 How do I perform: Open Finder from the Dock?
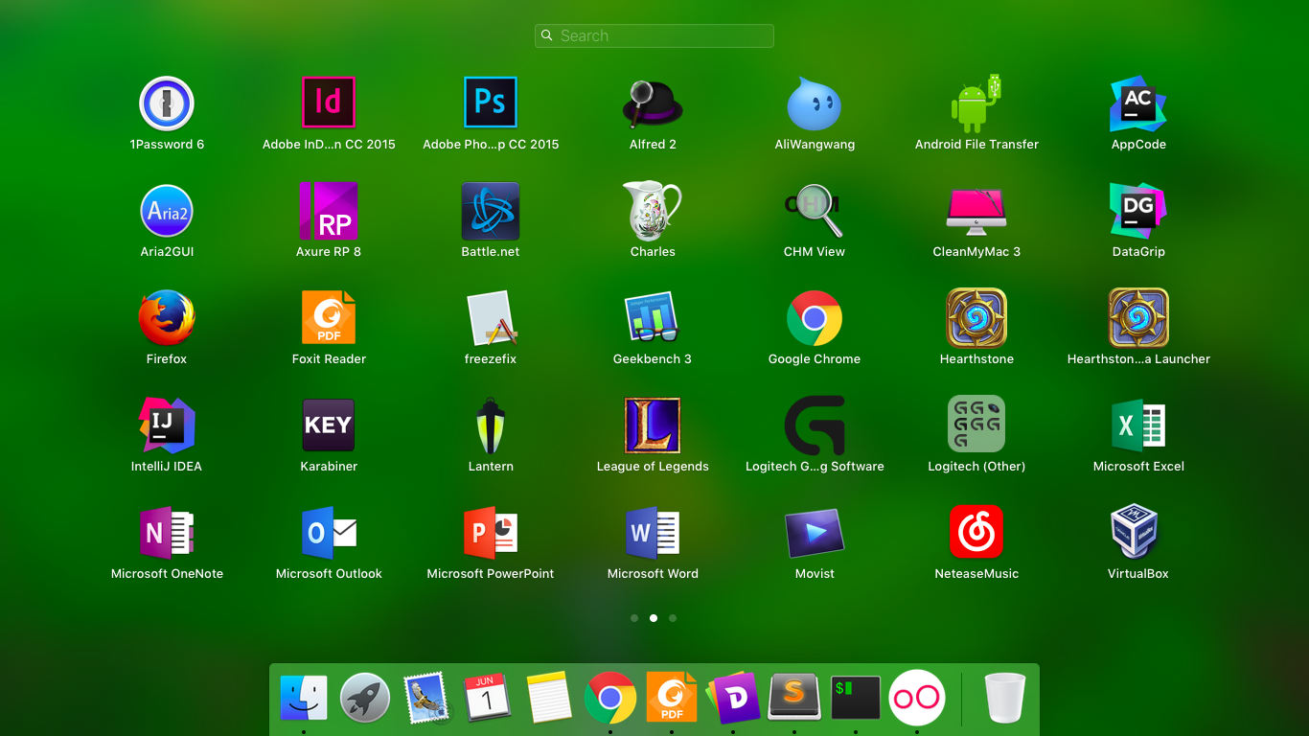pos(304,697)
